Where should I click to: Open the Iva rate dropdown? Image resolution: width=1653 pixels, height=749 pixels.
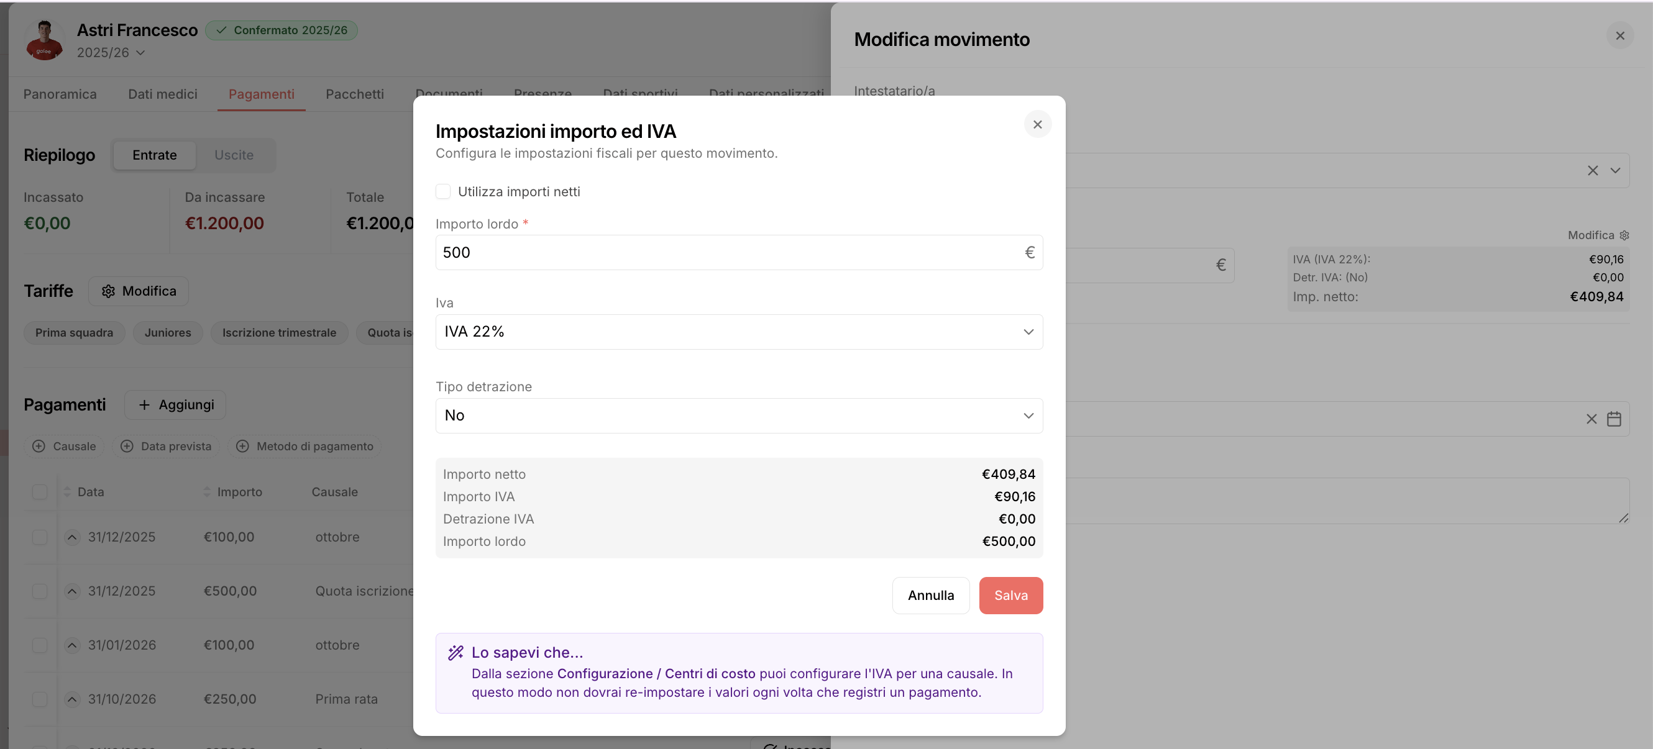[x=739, y=332]
